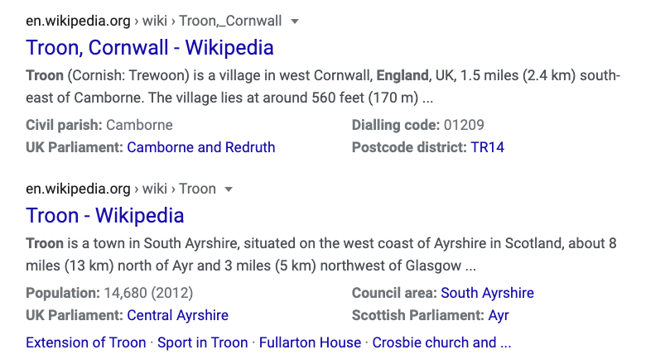Follow the Camborne and Redruth link
The width and height of the screenshot is (670, 364).
pos(200,147)
